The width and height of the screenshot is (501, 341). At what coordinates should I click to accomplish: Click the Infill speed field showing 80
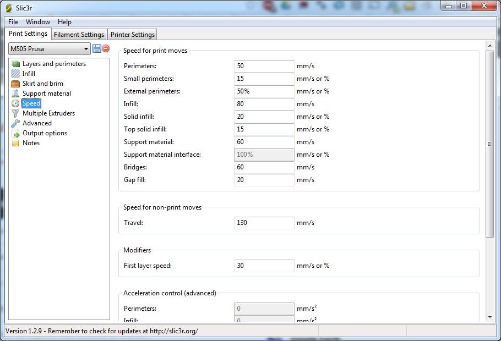[264, 104]
